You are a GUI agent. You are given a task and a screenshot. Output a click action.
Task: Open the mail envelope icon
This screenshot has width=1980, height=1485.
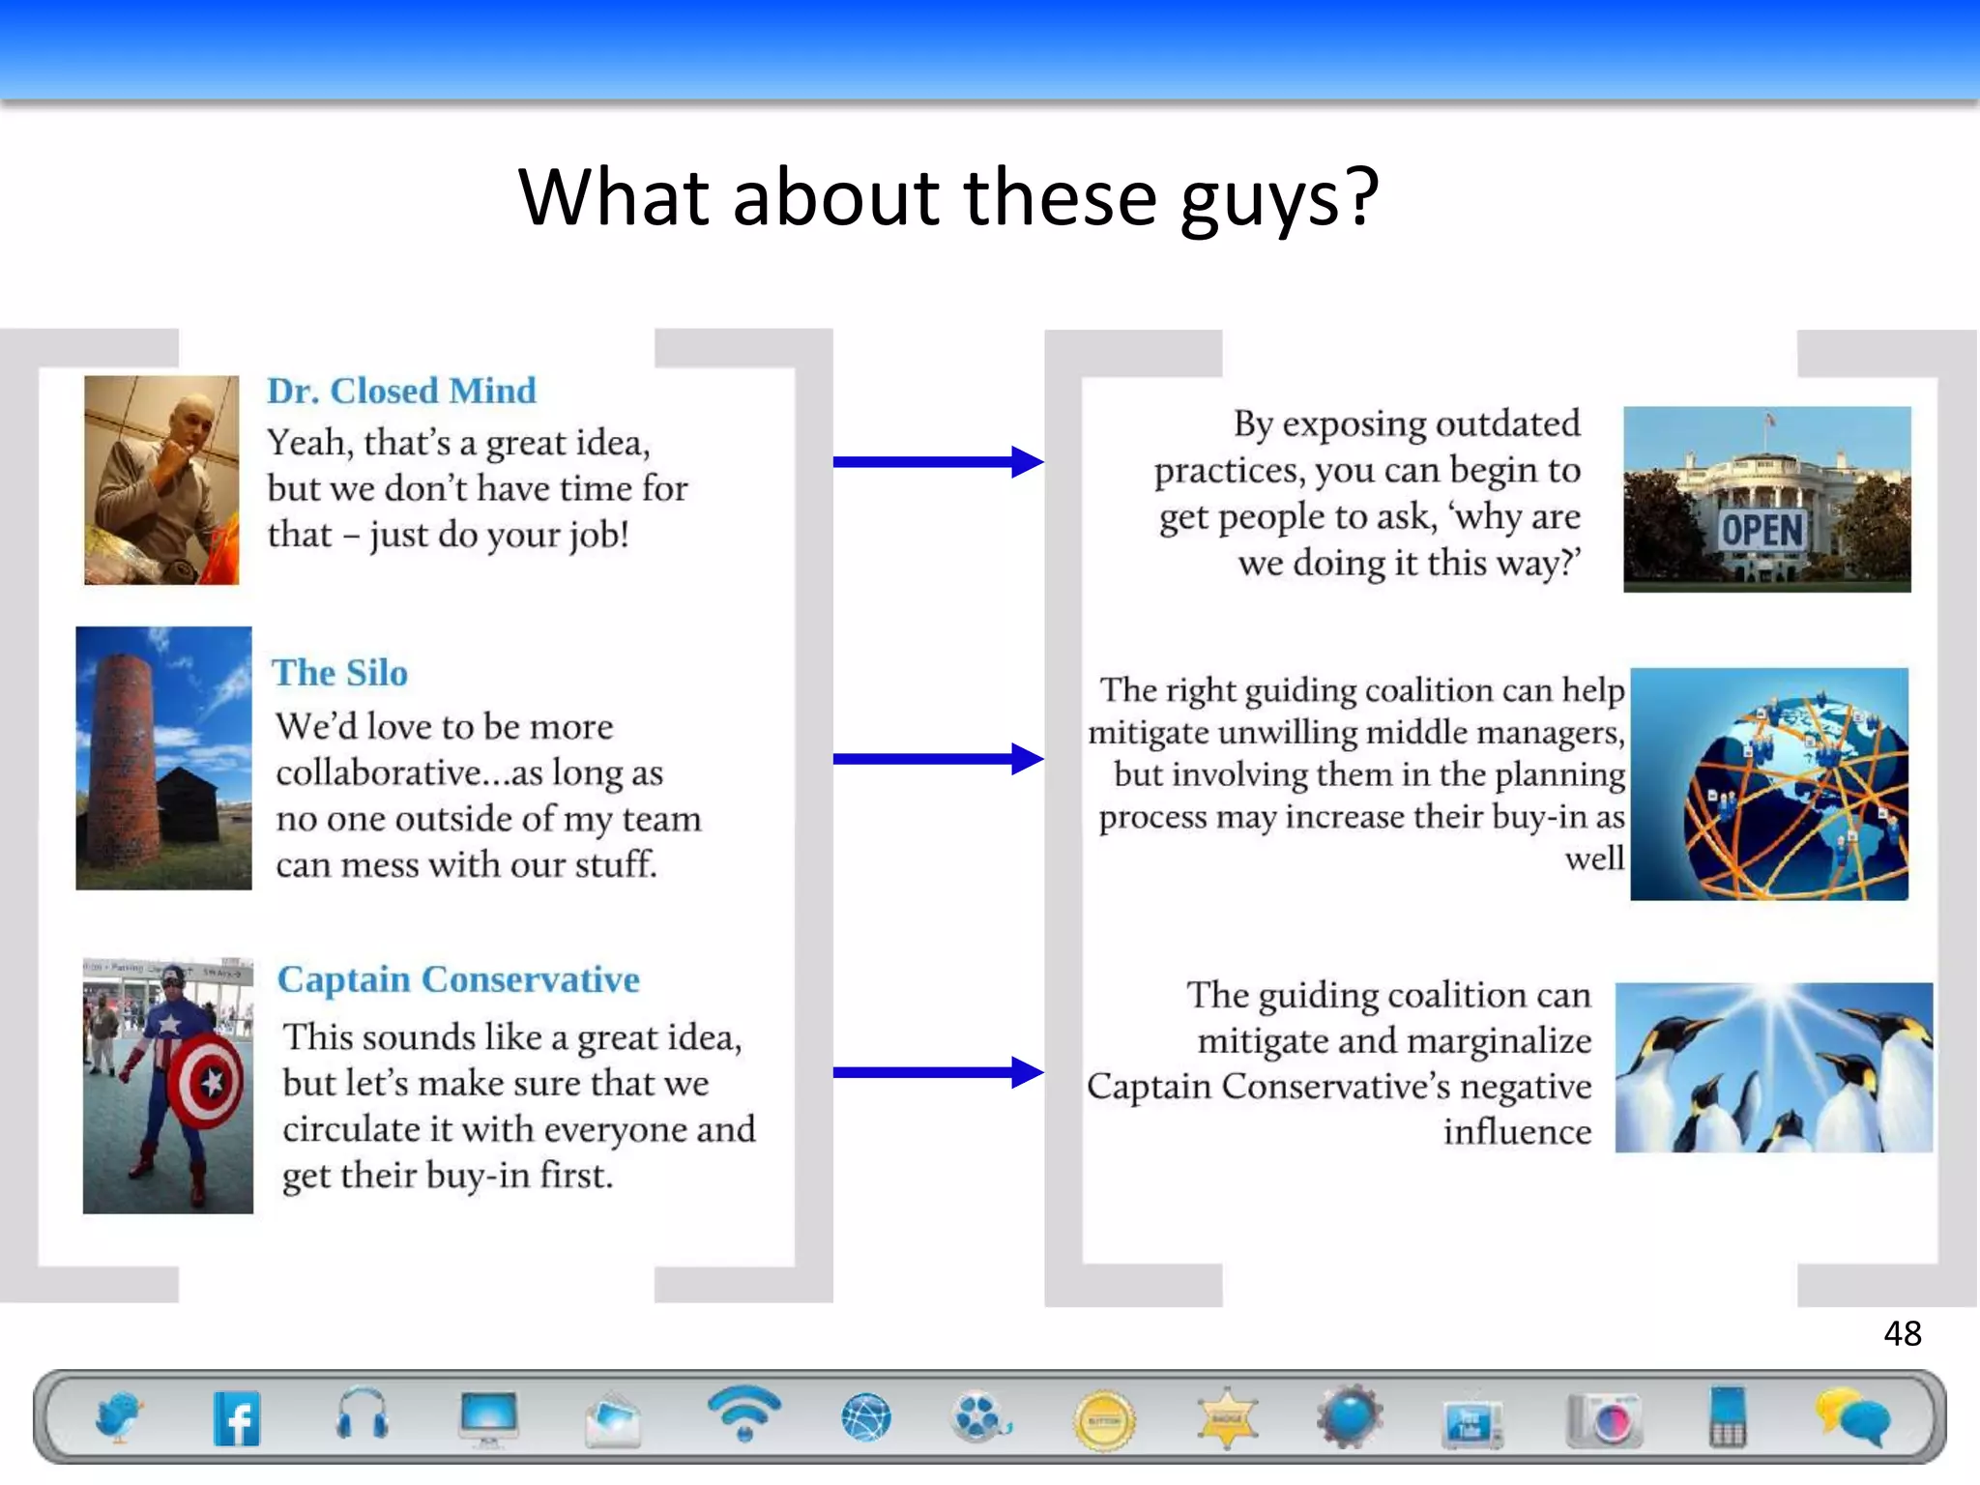point(613,1419)
